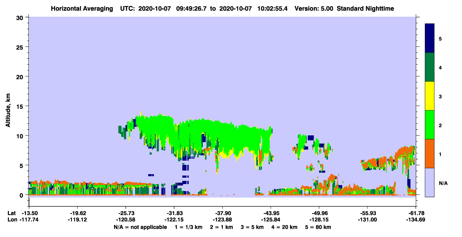Viewport: 462px width, 237px height.
Task: Click longitude value -119.12
Action: (x=77, y=220)
